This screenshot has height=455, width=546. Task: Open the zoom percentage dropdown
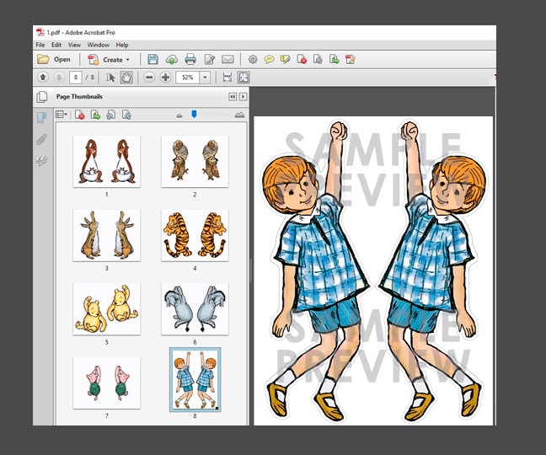click(205, 78)
